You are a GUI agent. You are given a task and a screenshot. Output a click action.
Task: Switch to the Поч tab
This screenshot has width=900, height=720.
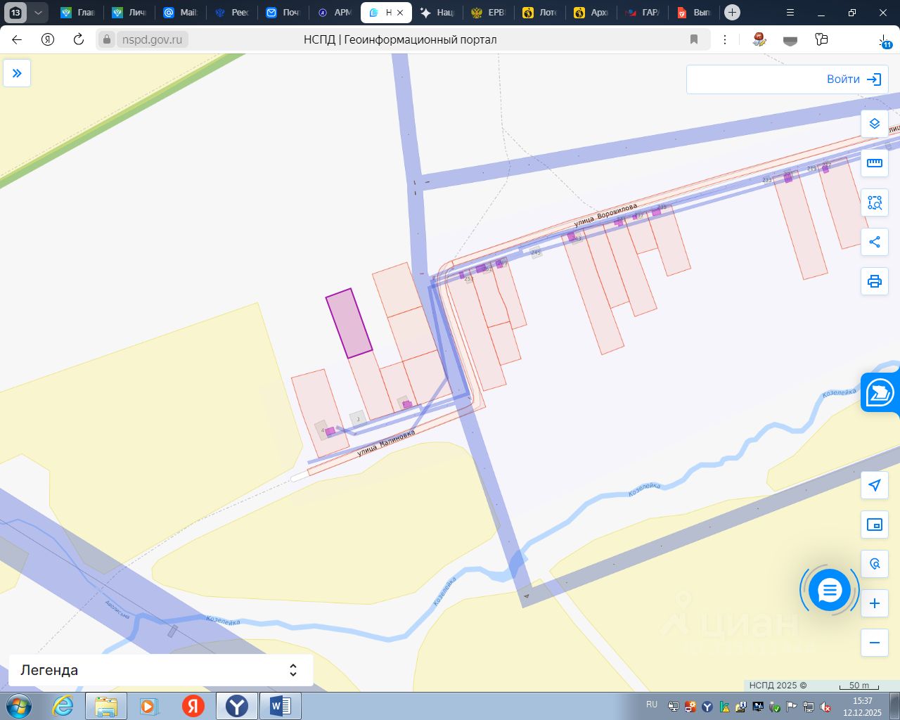click(x=283, y=13)
